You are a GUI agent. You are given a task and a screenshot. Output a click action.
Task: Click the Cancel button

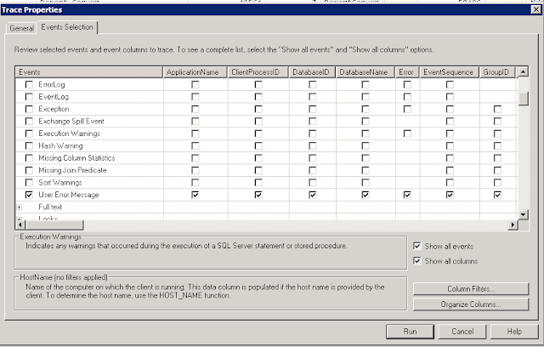462,332
